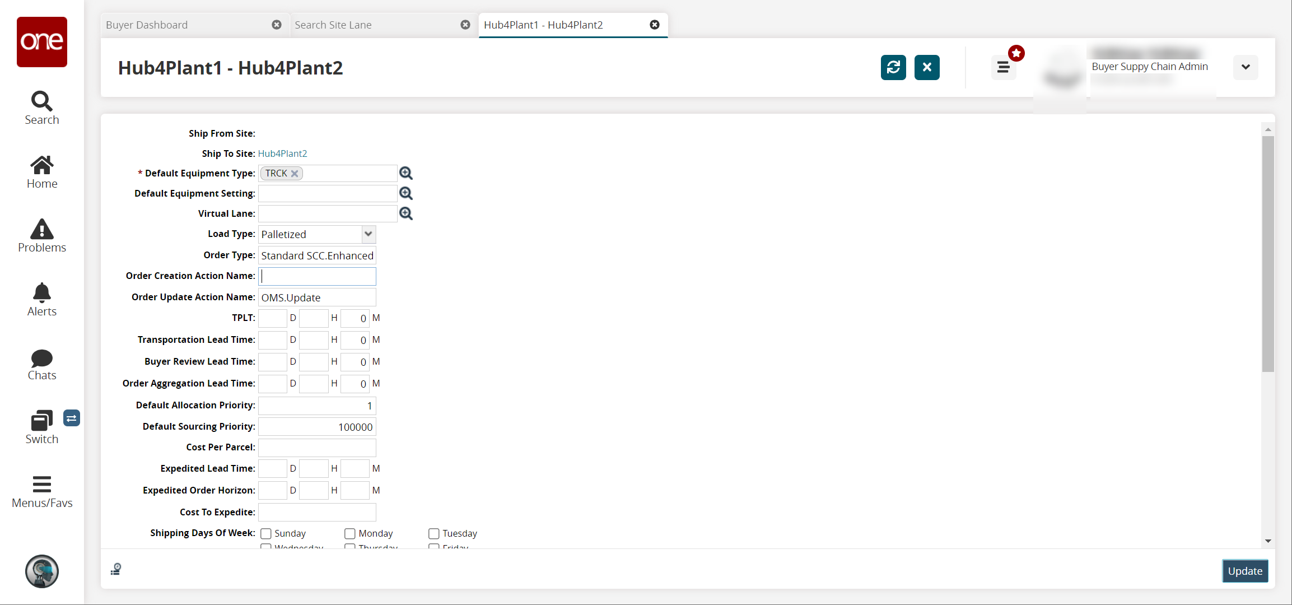Open Menus/Favs in sidebar
1292x605 pixels.
[42, 491]
